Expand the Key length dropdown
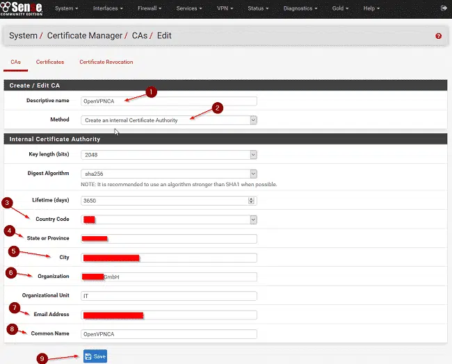The height and width of the screenshot is (364, 452). click(169, 155)
